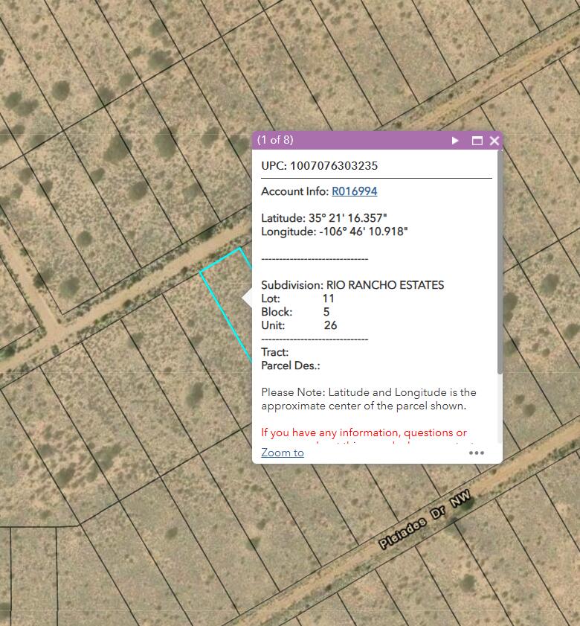Viewport: 580px width, 626px height.
Task: Show next feature in popup
Action: [455, 141]
